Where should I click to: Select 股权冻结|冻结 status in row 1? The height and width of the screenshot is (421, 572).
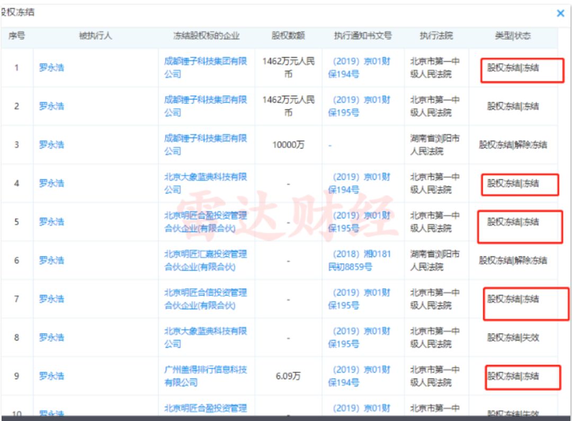513,67
